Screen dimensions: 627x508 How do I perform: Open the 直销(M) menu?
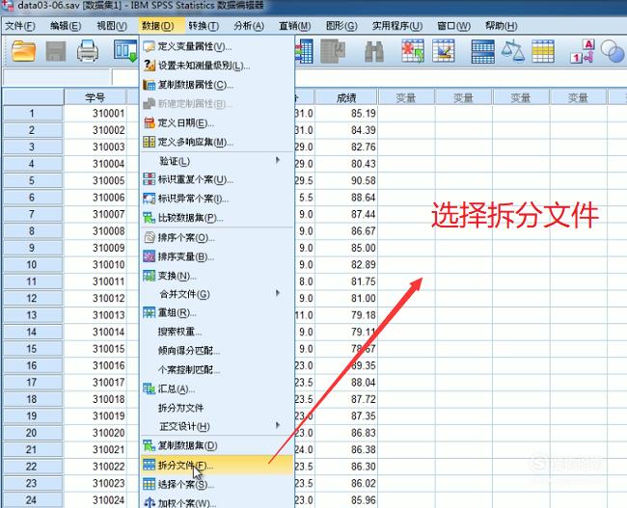pyautogui.click(x=295, y=26)
